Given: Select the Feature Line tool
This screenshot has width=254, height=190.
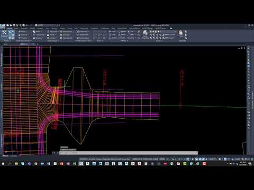Looking at the screenshot, I should pos(39,35).
